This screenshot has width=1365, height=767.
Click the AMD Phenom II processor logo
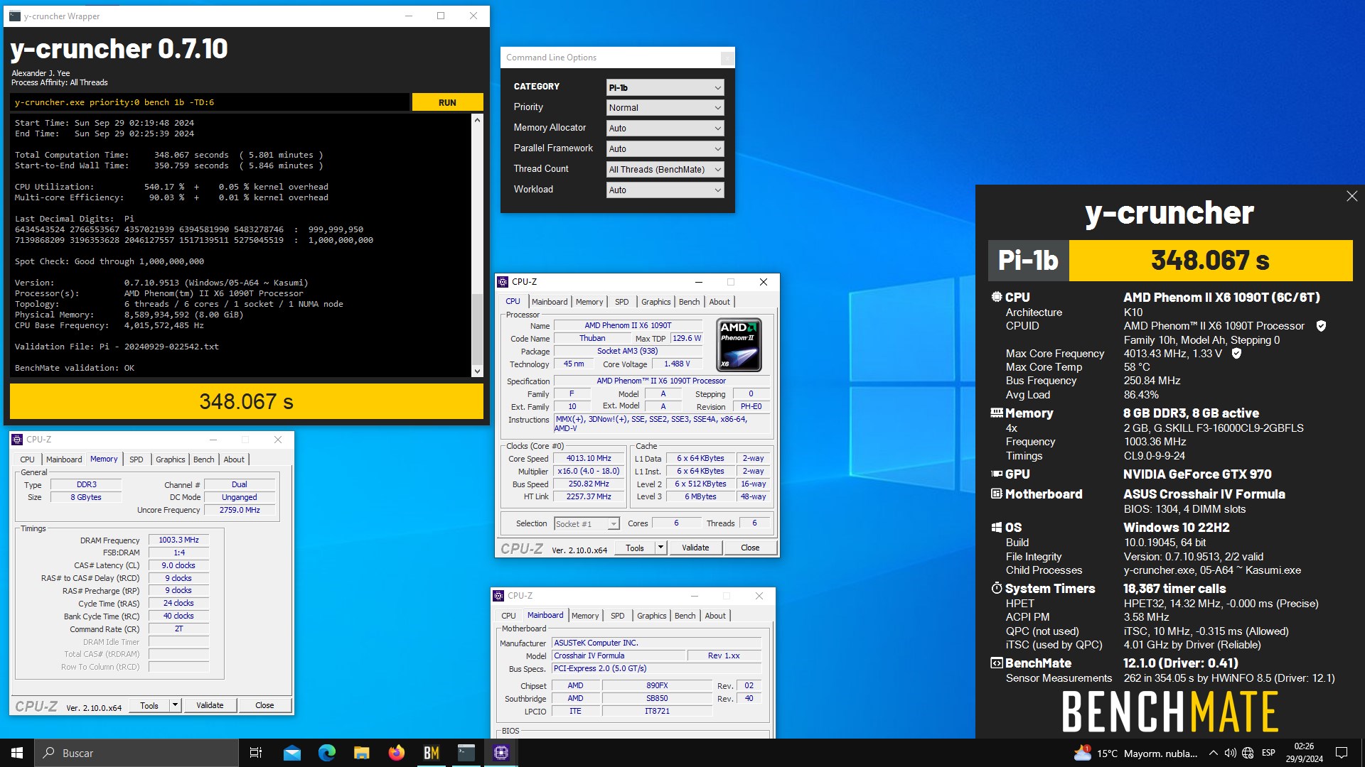739,345
